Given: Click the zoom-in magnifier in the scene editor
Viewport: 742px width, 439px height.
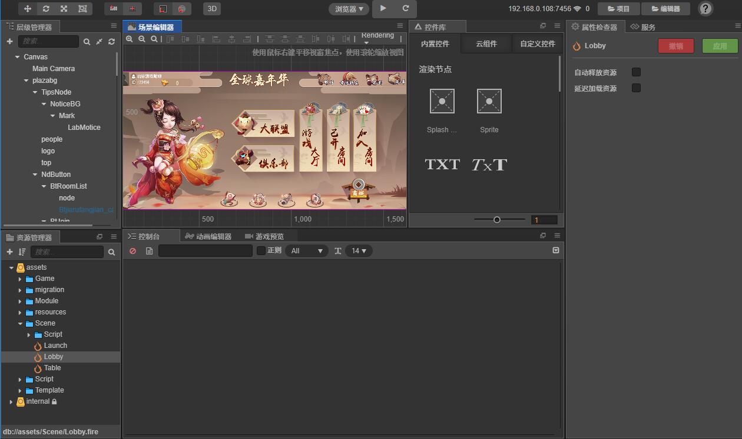Looking at the screenshot, I should [130, 39].
